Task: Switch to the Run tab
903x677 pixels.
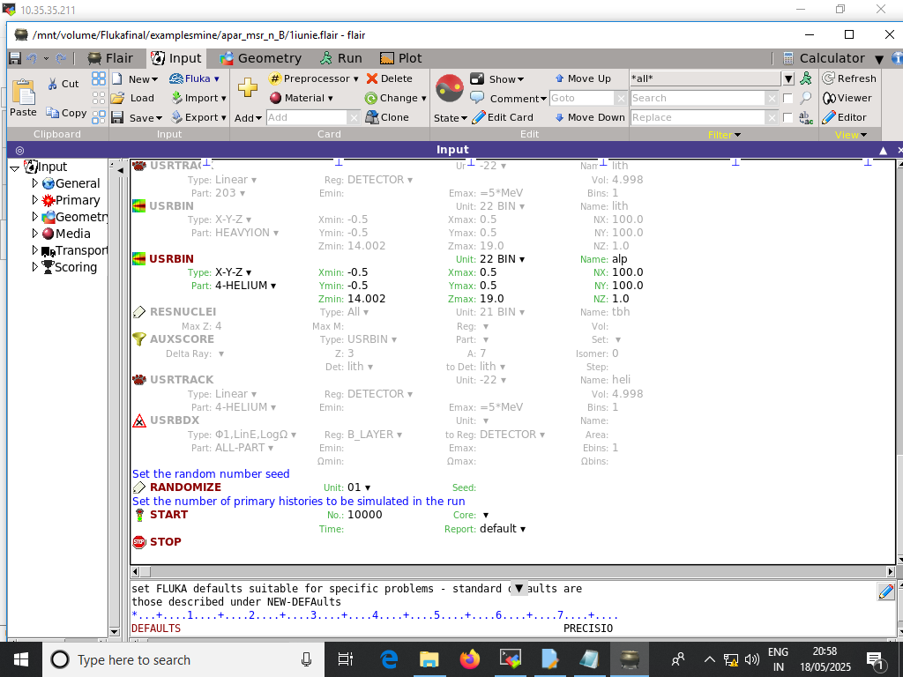Action: pyautogui.click(x=340, y=58)
